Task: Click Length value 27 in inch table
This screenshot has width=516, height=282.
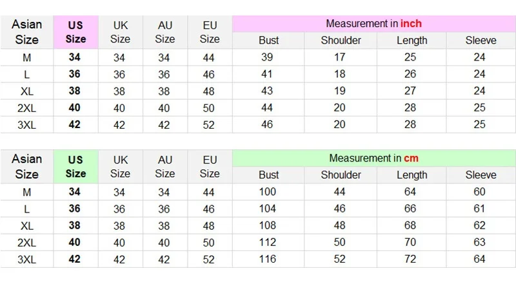Action: click(412, 91)
